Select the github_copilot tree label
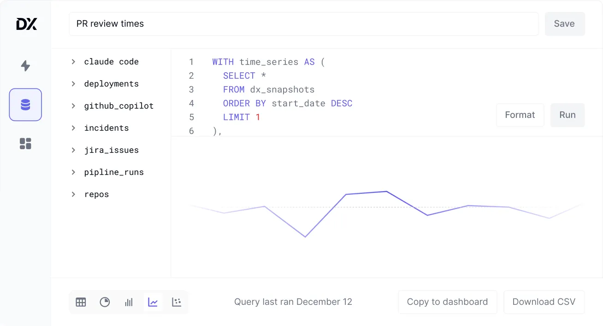The image size is (603, 326). point(119,106)
